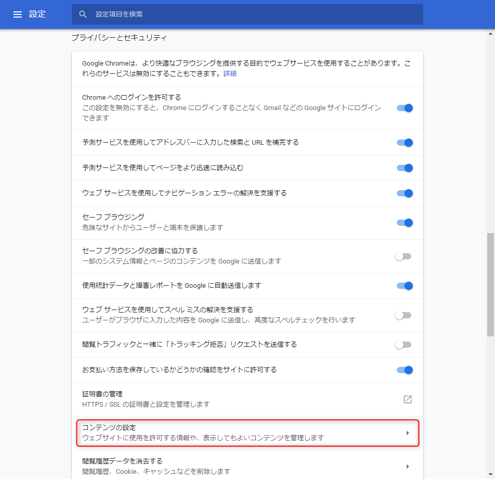Toggle ページをより迅速に読み込む switch
Image resolution: width=495 pixels, height=479 pixels.
point(405,168)
